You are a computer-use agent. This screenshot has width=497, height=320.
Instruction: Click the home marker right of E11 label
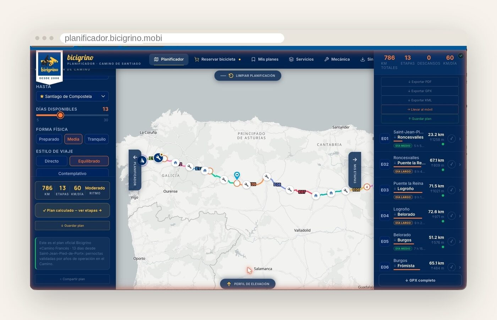205,170
